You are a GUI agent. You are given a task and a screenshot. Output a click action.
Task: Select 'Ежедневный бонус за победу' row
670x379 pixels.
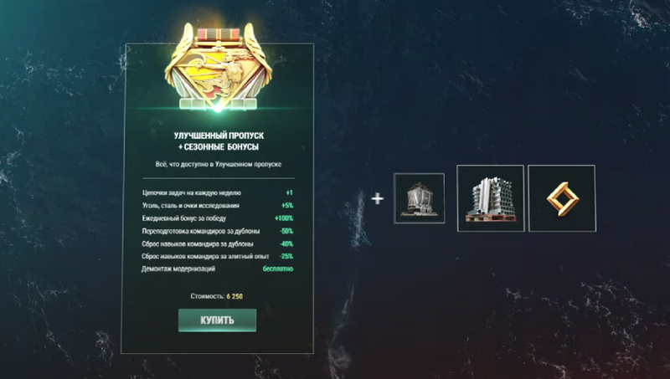pyautogui.click(x=218, y=218)
